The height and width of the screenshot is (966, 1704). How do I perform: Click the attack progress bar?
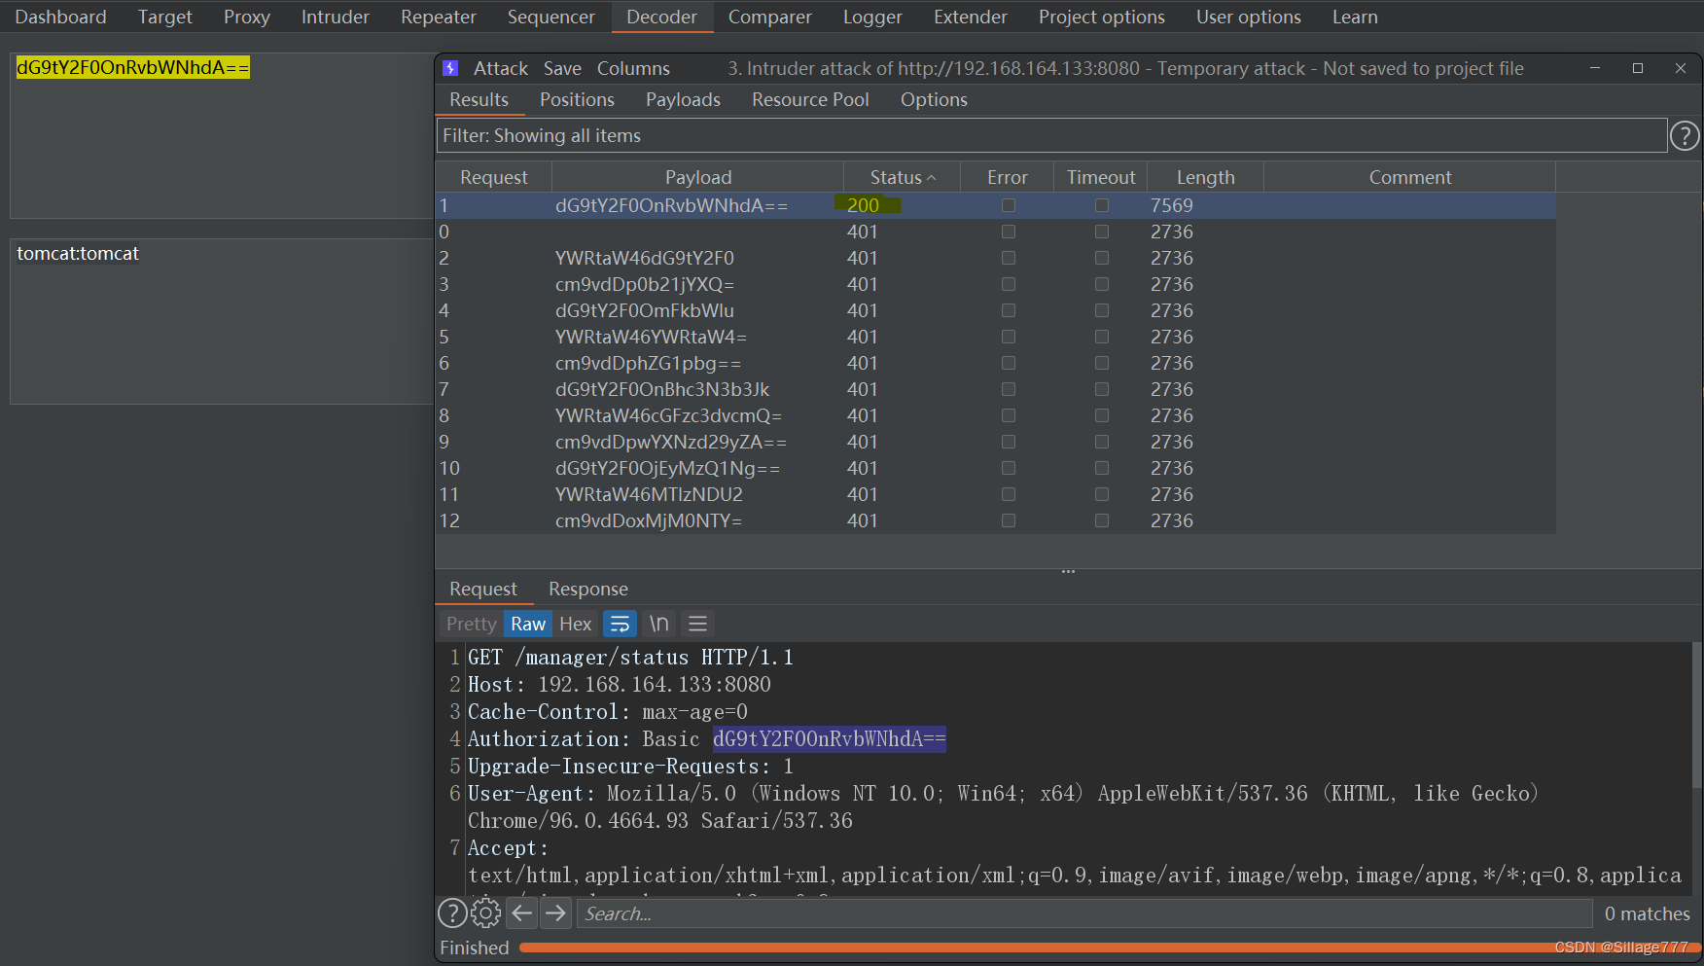click(x=1109, y=948)
